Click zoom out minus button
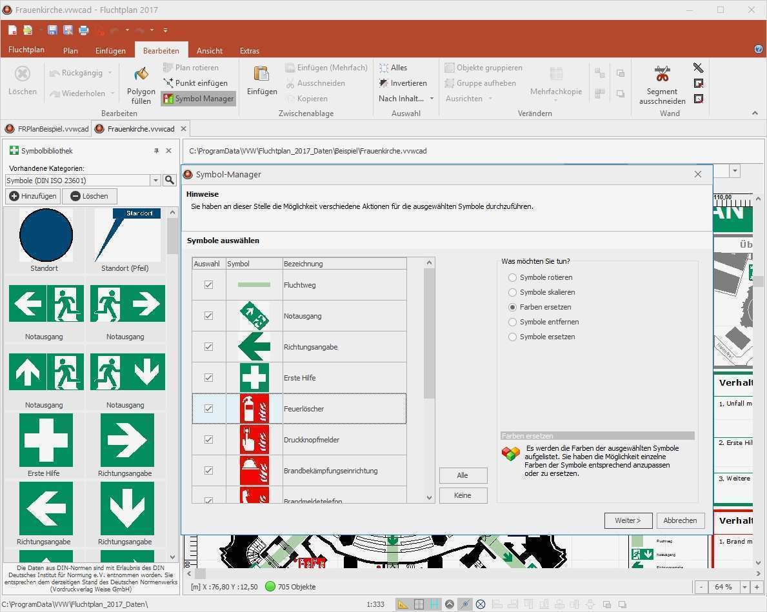 [701, 587]
